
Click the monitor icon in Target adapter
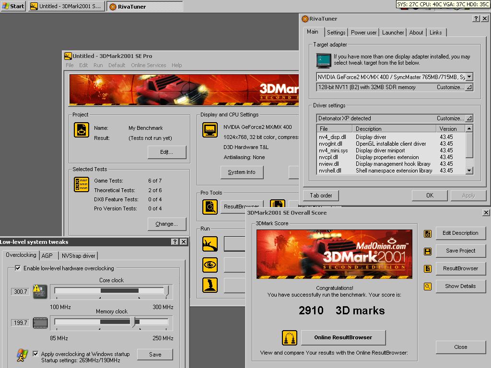click(x=324, y=60)
